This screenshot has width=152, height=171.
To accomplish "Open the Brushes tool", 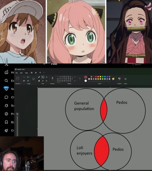I will [52, 78].
